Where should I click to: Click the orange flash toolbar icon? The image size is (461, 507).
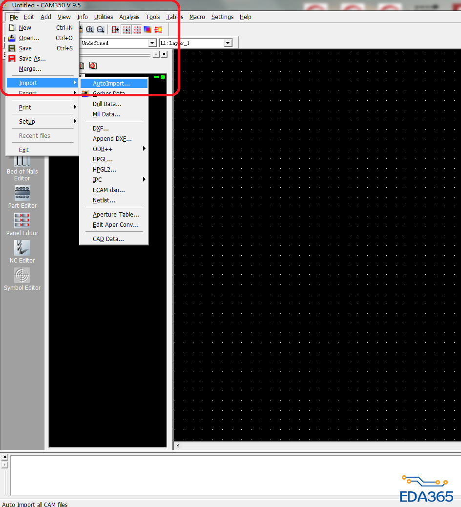pos(158,30)
